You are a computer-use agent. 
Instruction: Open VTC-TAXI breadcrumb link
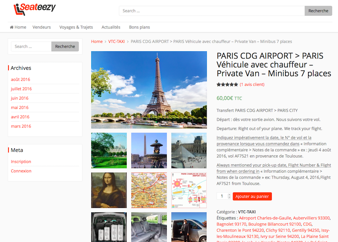tap(116, 41)
